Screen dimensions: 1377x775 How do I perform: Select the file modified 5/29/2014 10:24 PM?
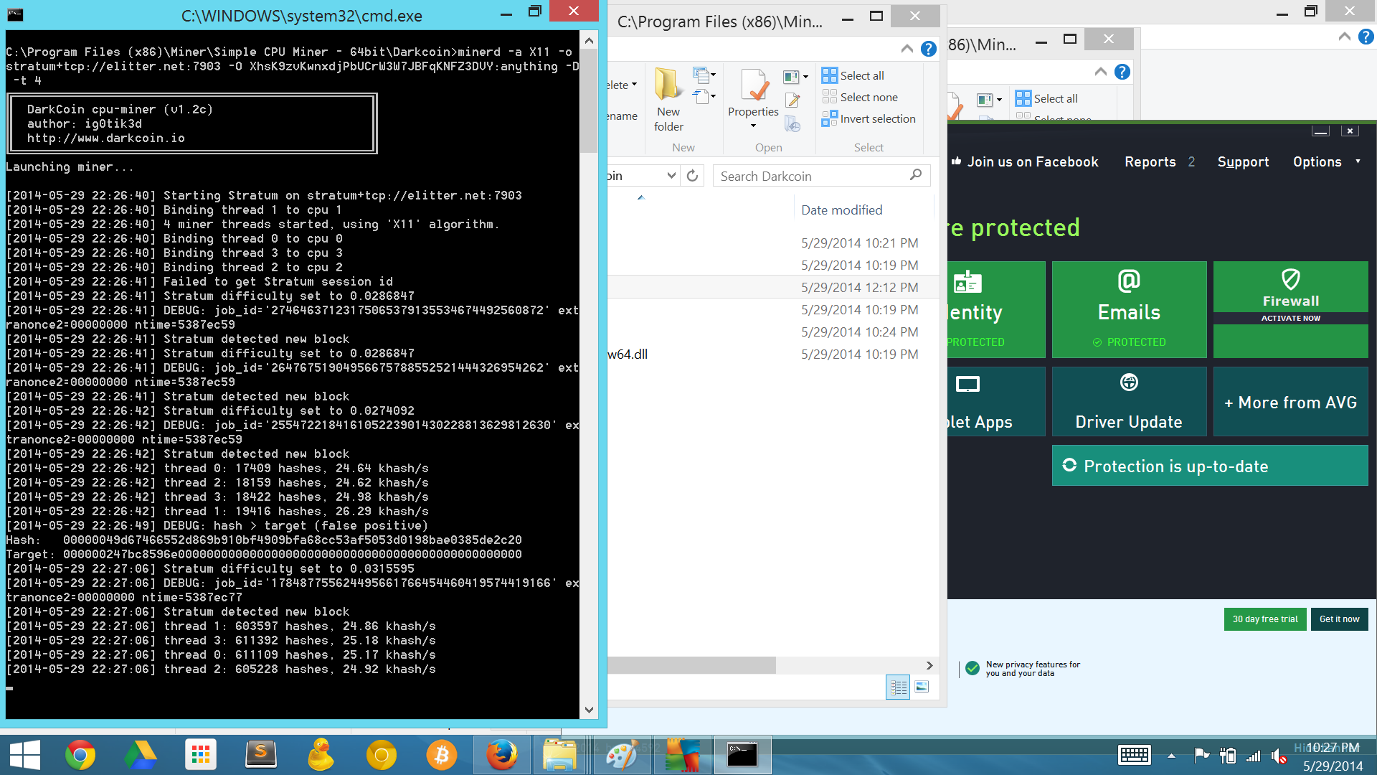click(x=773, y=332)
